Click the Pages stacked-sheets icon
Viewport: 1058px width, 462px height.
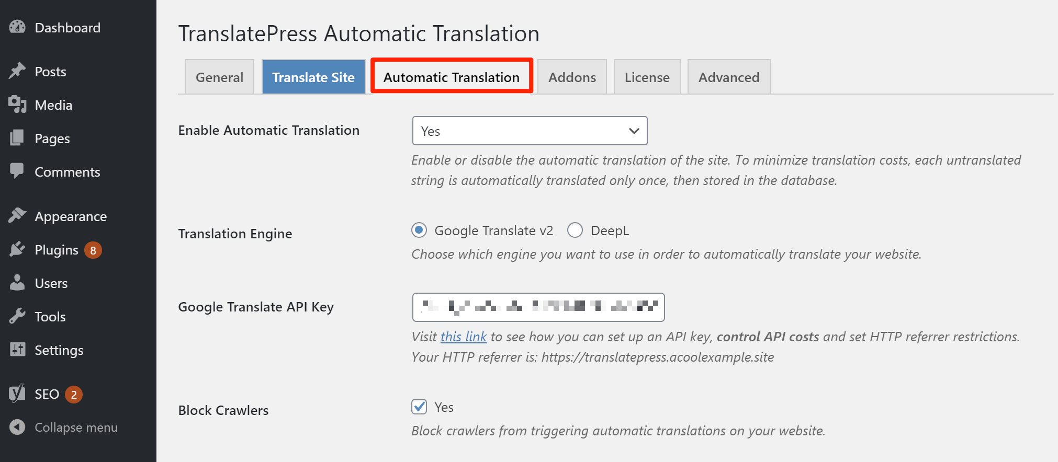(x=17, y=138)
